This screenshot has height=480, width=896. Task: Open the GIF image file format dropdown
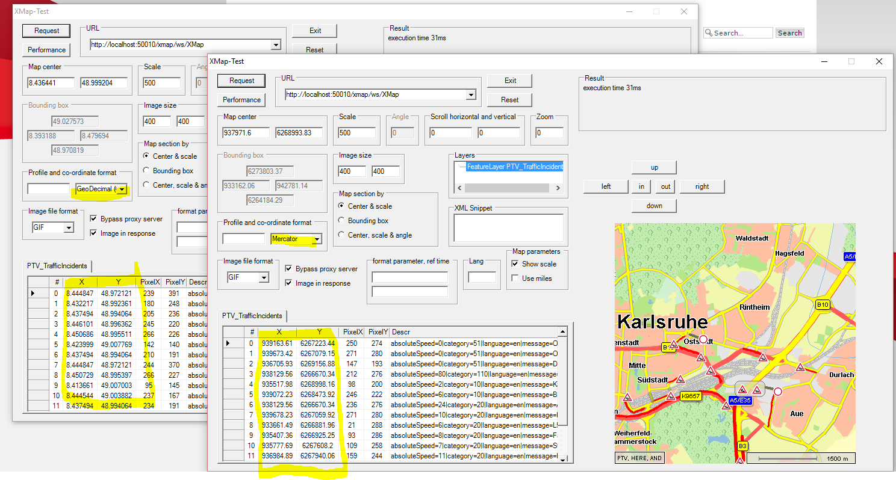click(x=263, y=277)
